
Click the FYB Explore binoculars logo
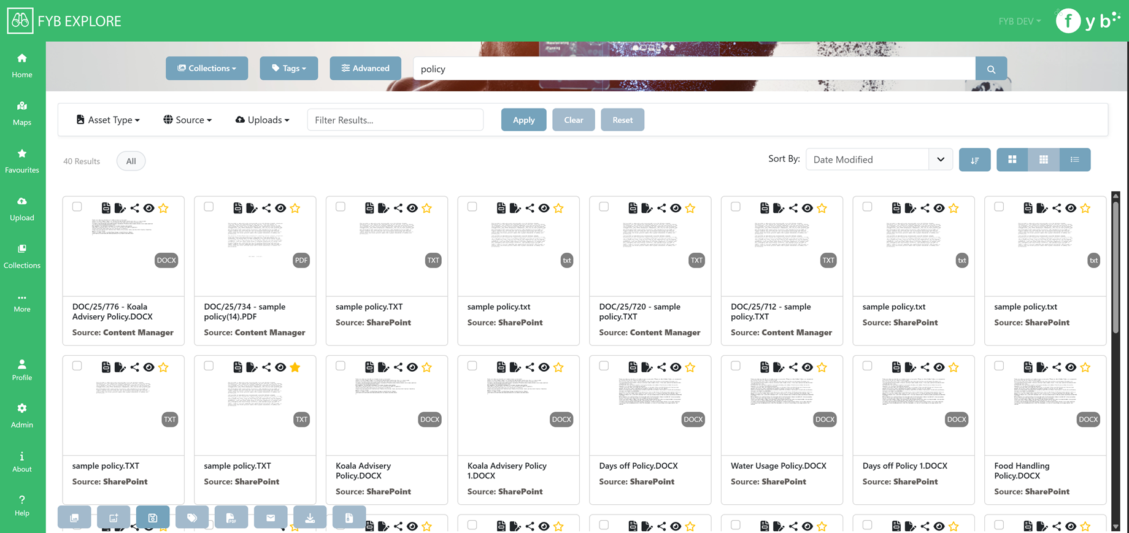point(20,21)
